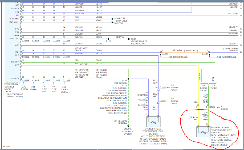244x150 pixels.
Task: Click the arrowhead above Engine Controls System
Action: (x=129, y=126)
